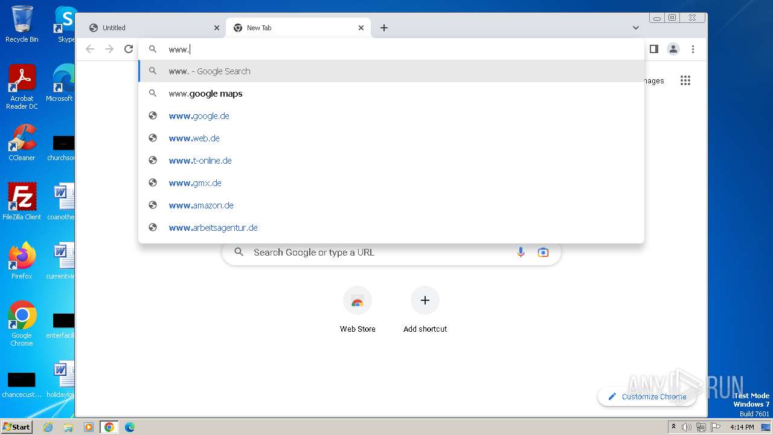
Task: Show hidden tray icons arrow
Action: [x=673, y=427]
